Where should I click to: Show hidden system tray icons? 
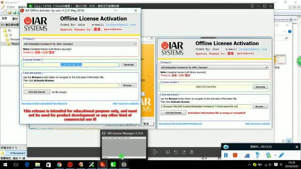tap(249, 165)
